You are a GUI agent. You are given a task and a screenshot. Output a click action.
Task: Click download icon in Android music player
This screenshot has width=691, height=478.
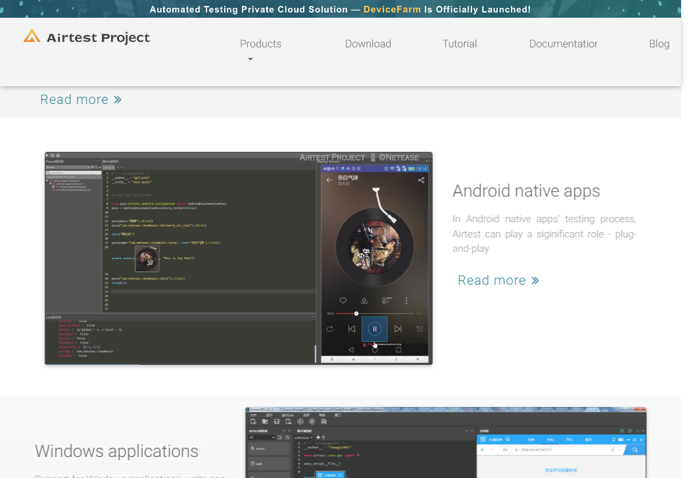coord(364,300)
